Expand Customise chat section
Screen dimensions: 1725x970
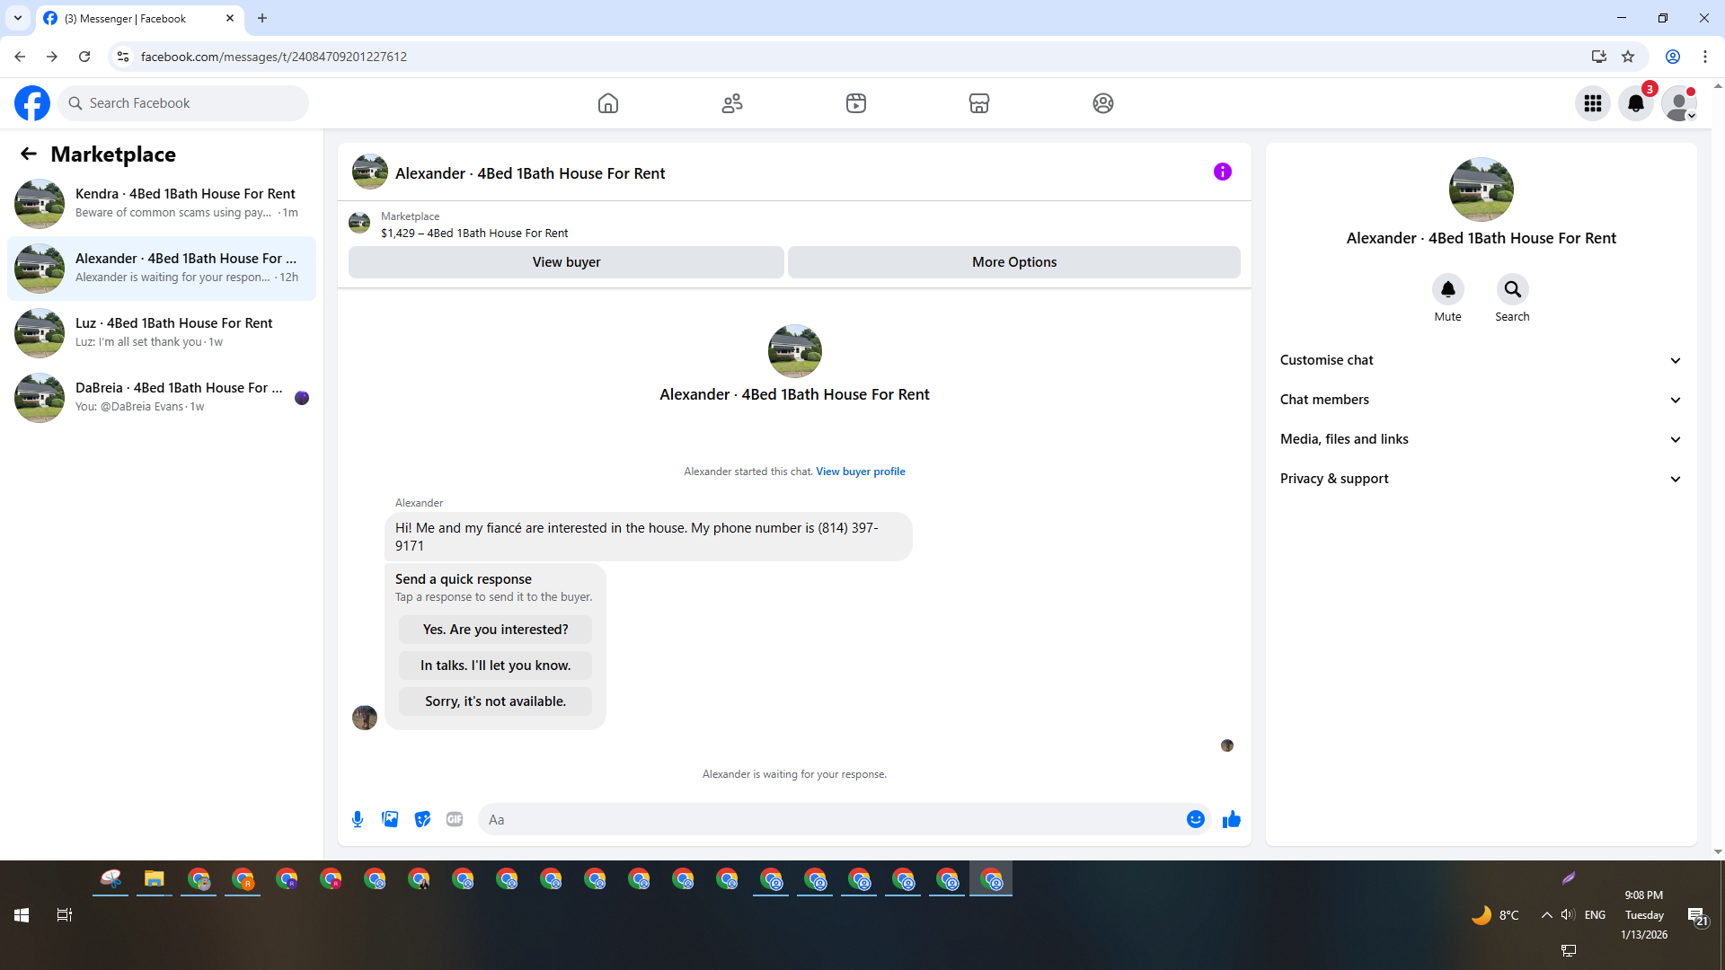1481,360
